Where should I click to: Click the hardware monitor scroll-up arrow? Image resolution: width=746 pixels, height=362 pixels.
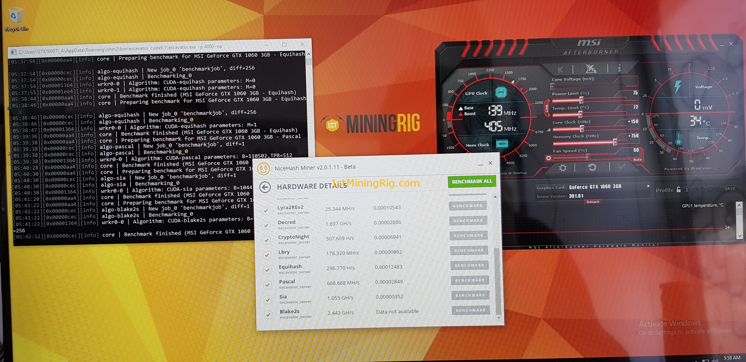(x=739, y=205)
